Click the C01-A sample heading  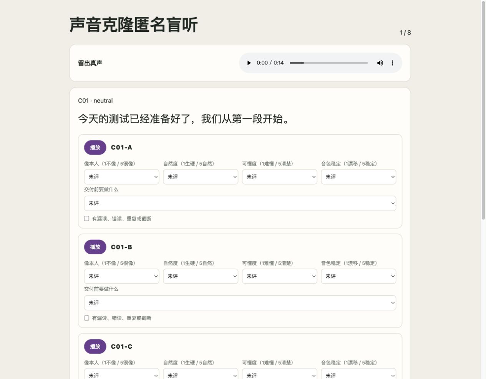tap(121, 147)
